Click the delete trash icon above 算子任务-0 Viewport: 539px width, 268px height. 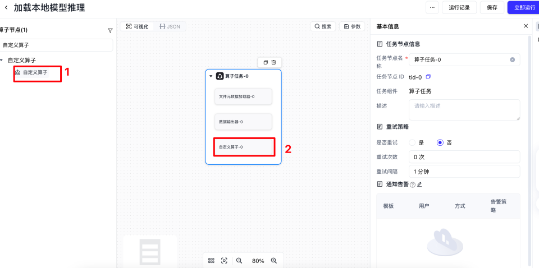point(273,62)
